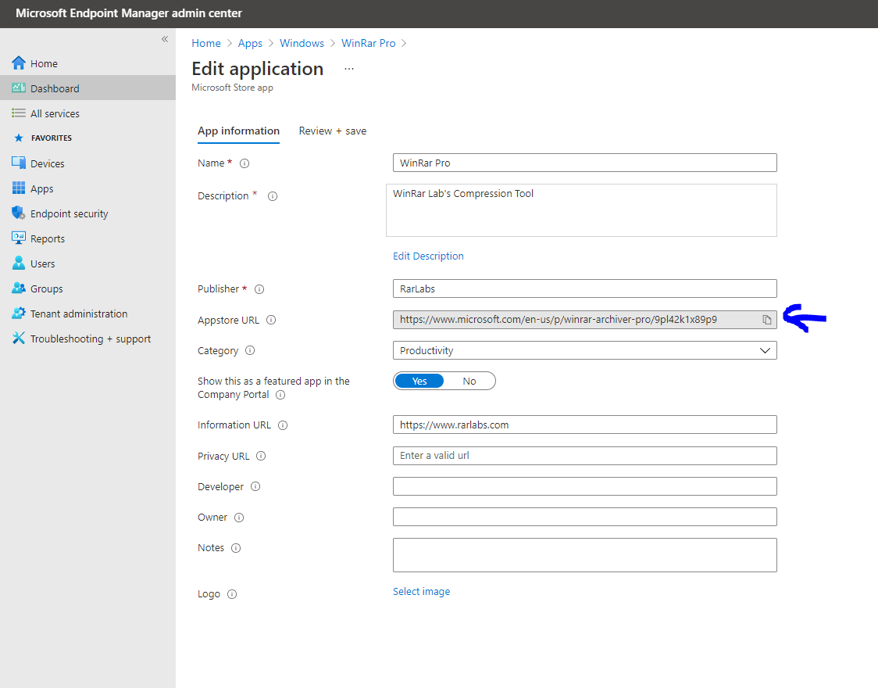This screenshot has height=688, width=878.
Task: Click the Developer input field
Action: click(x=584, y=486)
